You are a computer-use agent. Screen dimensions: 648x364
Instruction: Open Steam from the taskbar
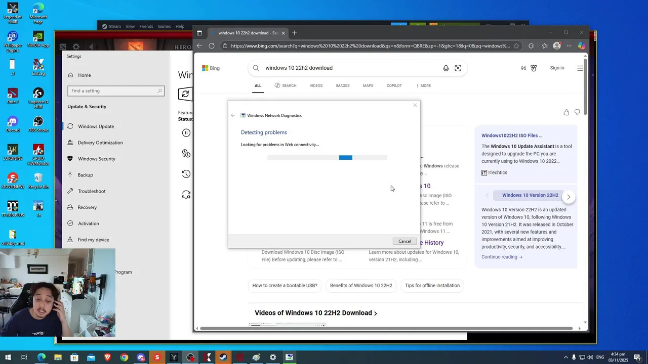coord(223,357)
